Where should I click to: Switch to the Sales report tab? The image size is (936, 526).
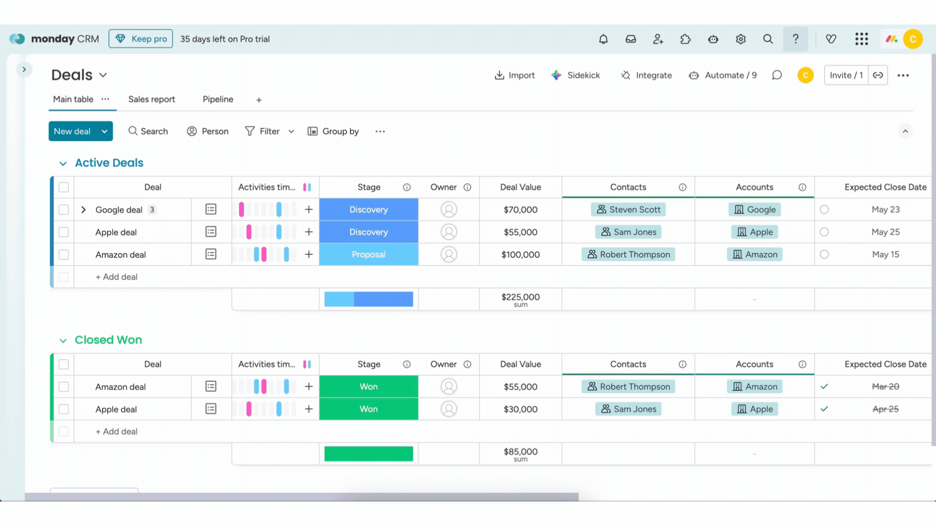click(152, 99)
